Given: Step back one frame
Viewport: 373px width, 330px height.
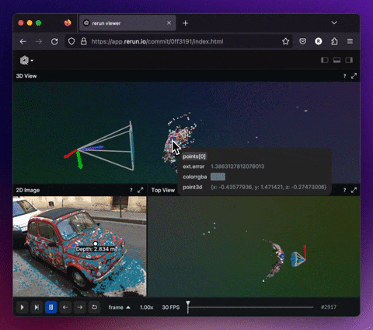Looking at the screenshot, I should [65, 307].
